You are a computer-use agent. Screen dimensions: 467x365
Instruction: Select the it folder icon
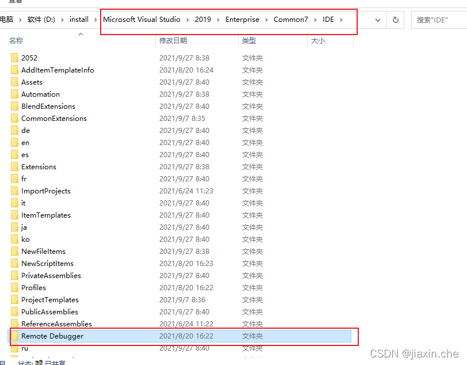pyautogui.click(x=14, y=203)
